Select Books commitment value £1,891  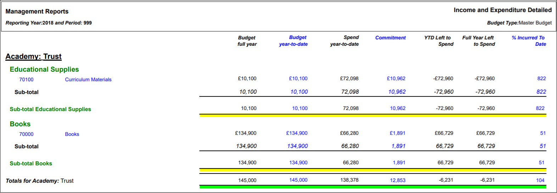click(397, 133)
